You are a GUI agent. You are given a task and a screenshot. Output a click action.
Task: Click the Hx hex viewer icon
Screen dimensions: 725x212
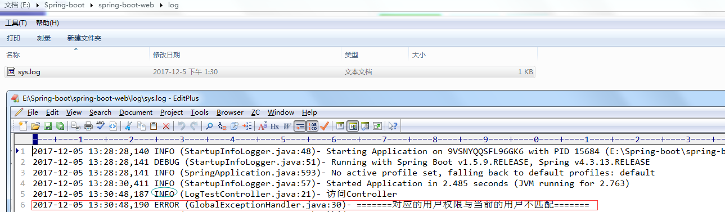coord(275,126)
